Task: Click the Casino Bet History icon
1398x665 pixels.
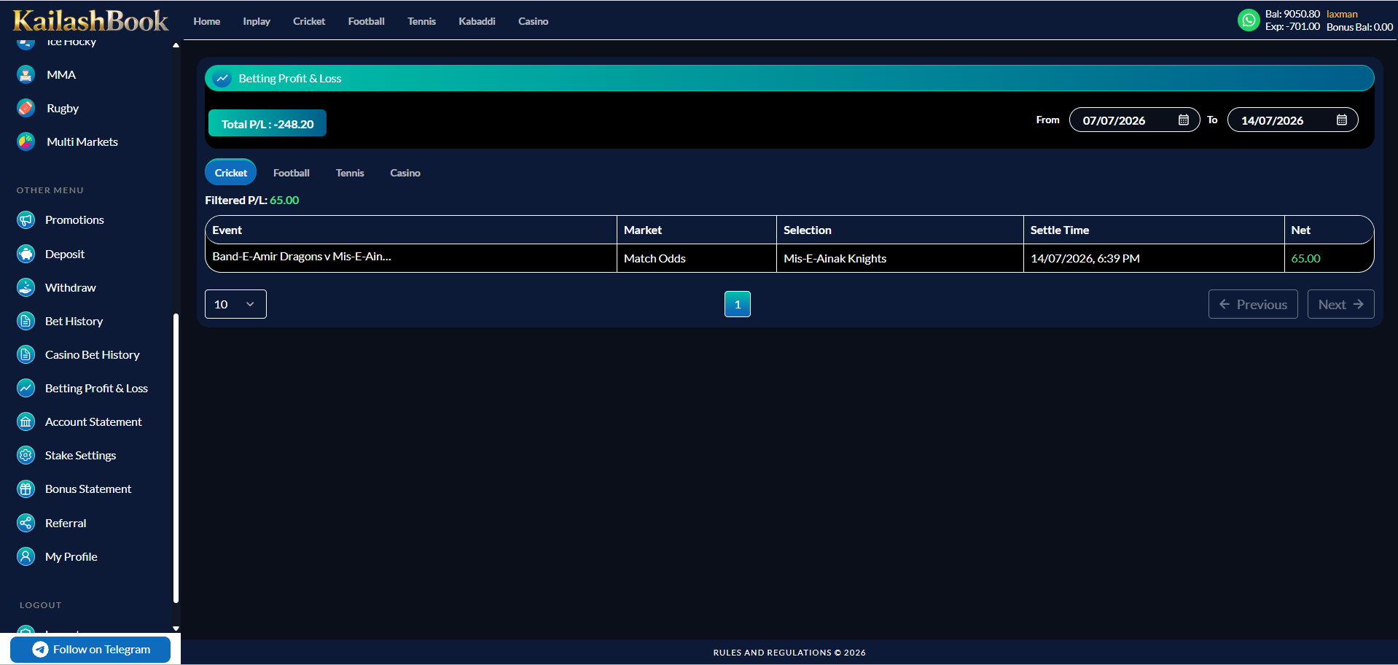Action: [x=26, y=354]
